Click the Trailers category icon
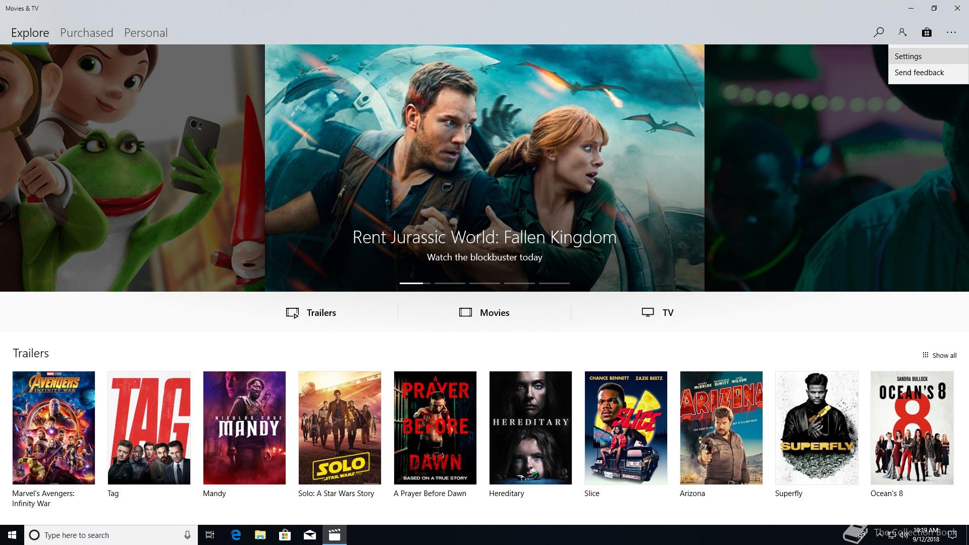969x545 pixels. click(293, 313)
